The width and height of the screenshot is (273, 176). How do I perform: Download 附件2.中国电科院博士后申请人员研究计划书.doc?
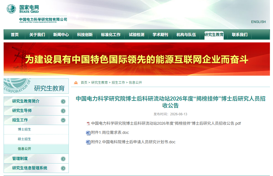pyautogui.click(x=133, y=142)
